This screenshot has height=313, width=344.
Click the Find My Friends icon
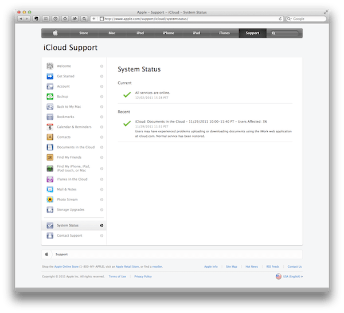pyautogui.click(x=50, y=157)
